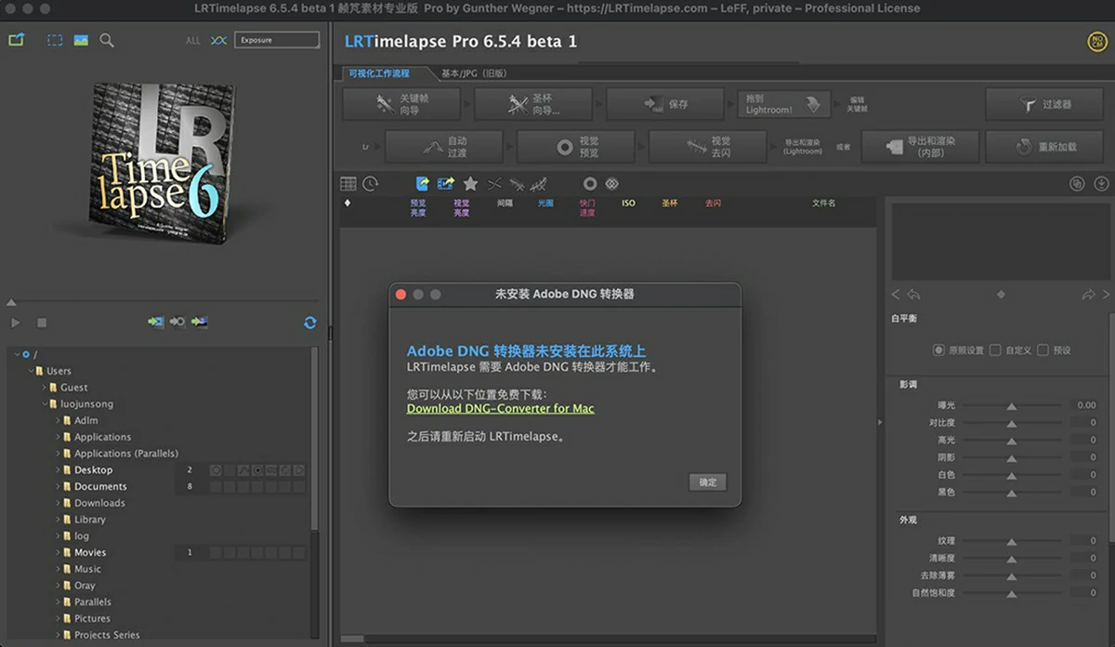Click the 文件名 column header

click(x=823, y=203)
